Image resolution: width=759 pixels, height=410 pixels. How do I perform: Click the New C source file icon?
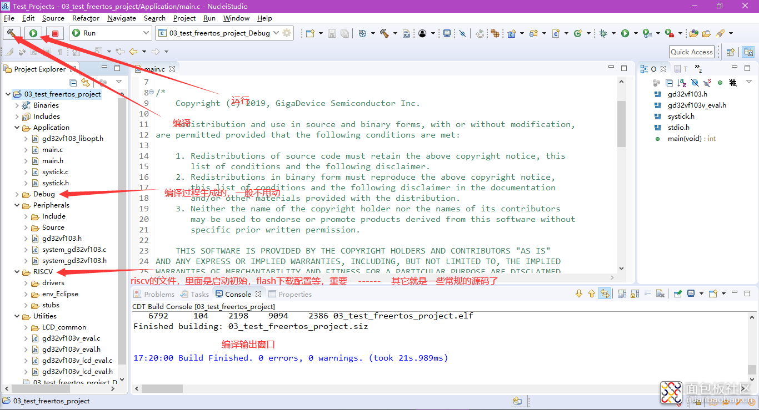(556, 33)
